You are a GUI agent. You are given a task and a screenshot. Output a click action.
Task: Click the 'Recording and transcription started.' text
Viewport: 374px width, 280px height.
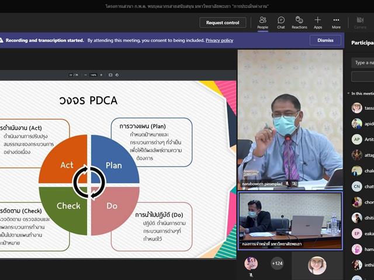click(45, 40)
